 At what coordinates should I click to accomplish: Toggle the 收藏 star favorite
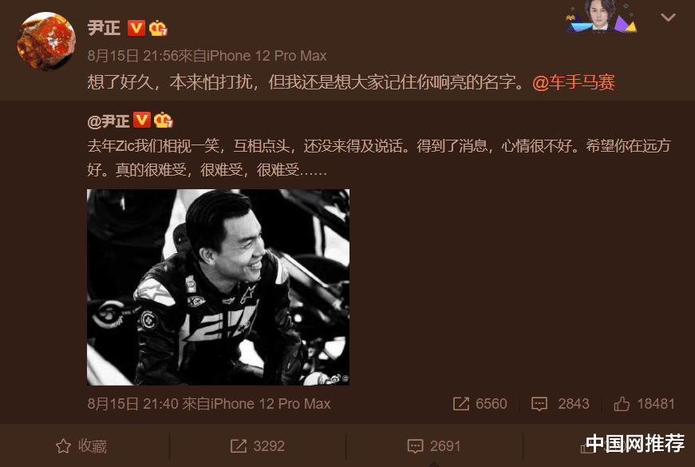point(81,445)
